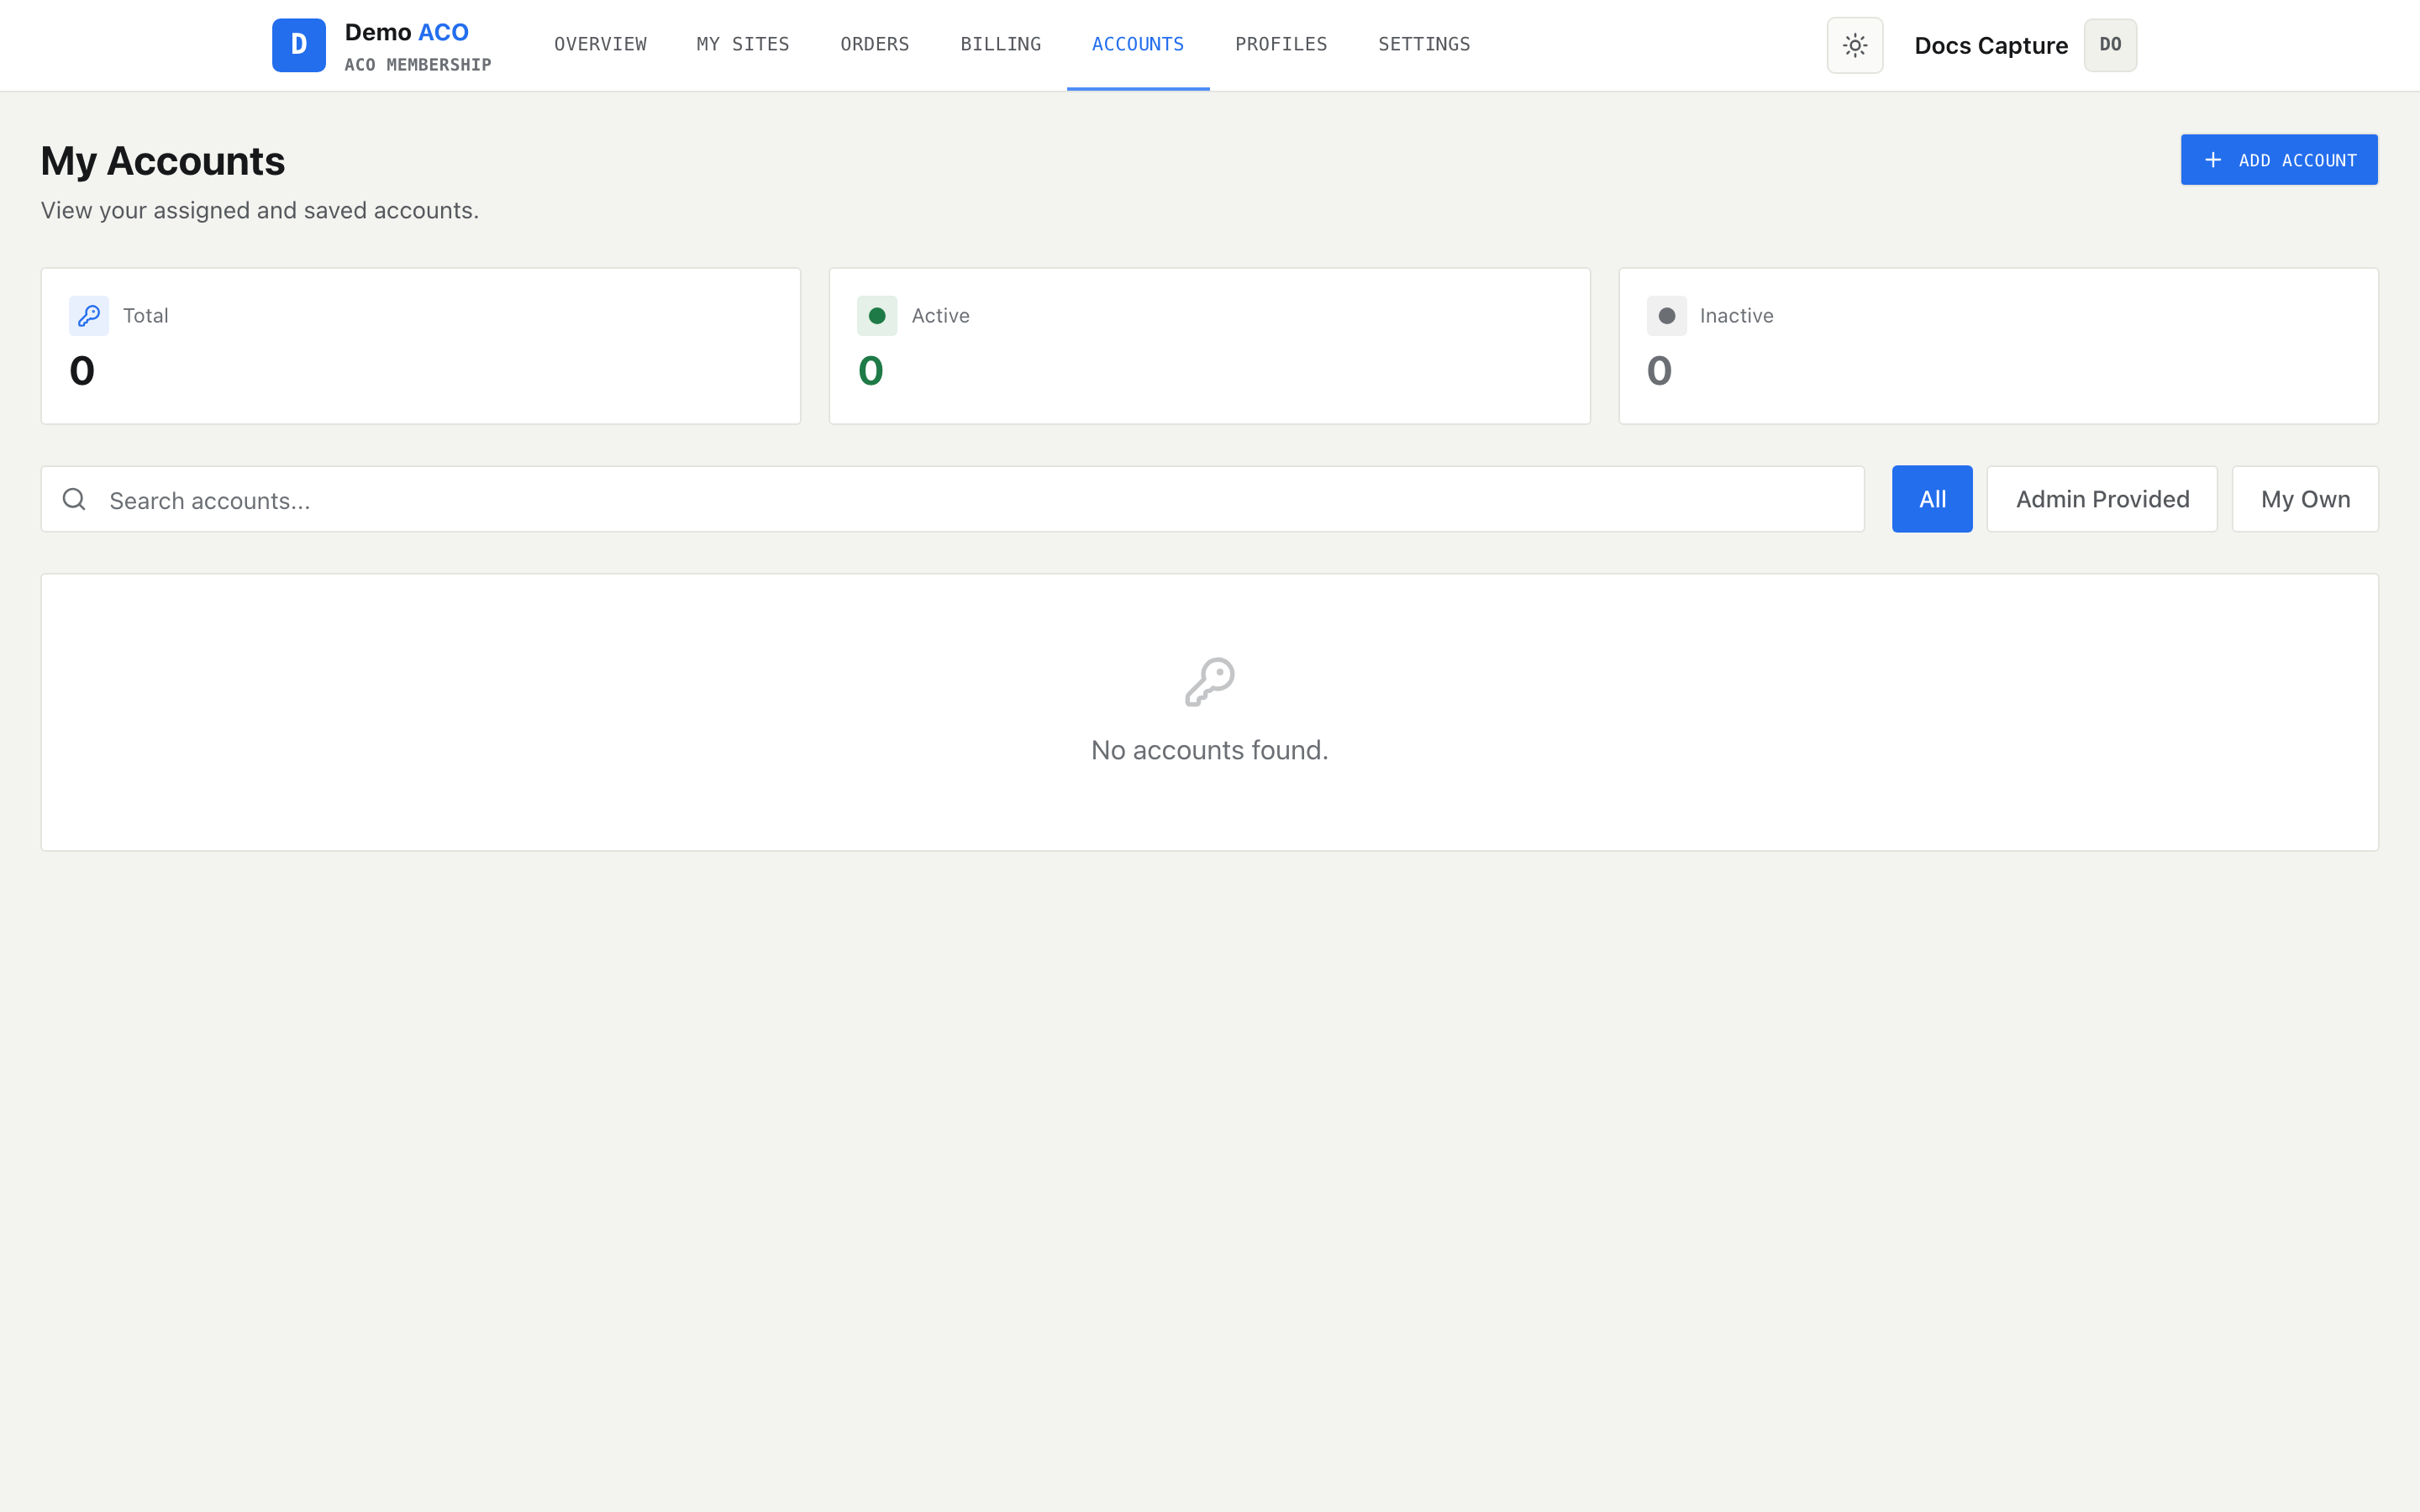Select the Accounts tab
The image size is (2420, 1512).
click(1138, 45)
